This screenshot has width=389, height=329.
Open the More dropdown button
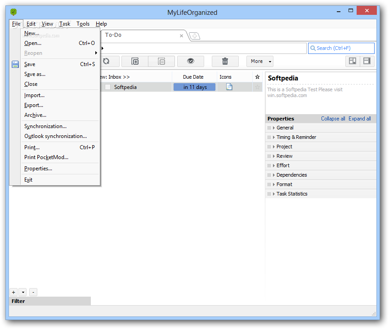point(260,61)
